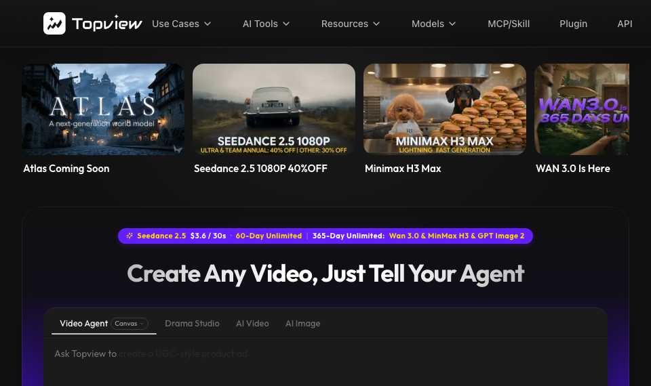Screen dimensions: 651x386
Task: Open the Models dropdown chevron
Action: (452, 24)
